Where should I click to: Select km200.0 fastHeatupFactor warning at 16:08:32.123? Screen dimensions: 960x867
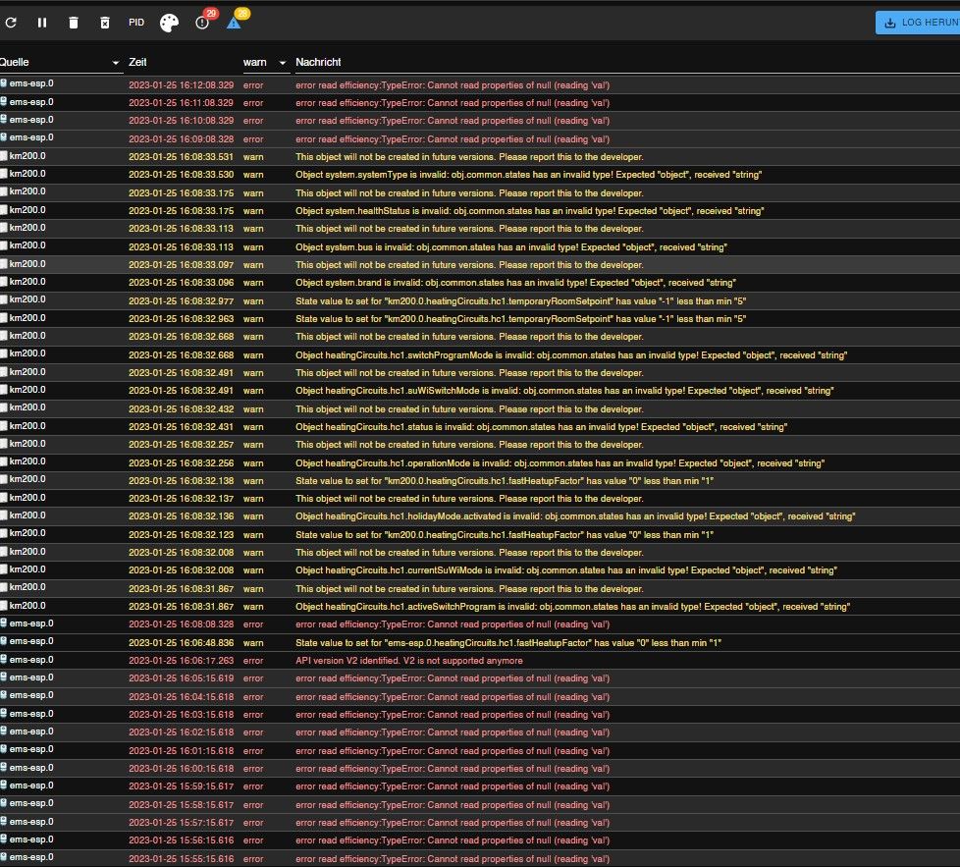[x=480, y=534]
